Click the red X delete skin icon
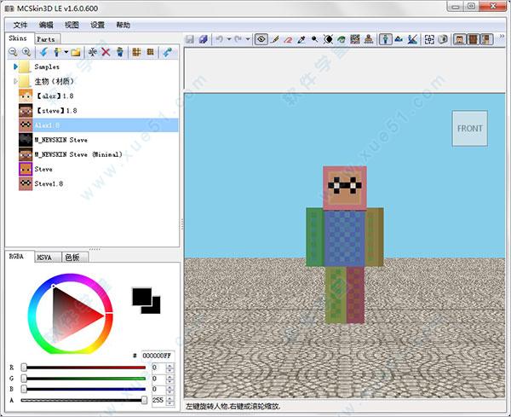The height and width of the screenshot is (417, 511). 106,52
